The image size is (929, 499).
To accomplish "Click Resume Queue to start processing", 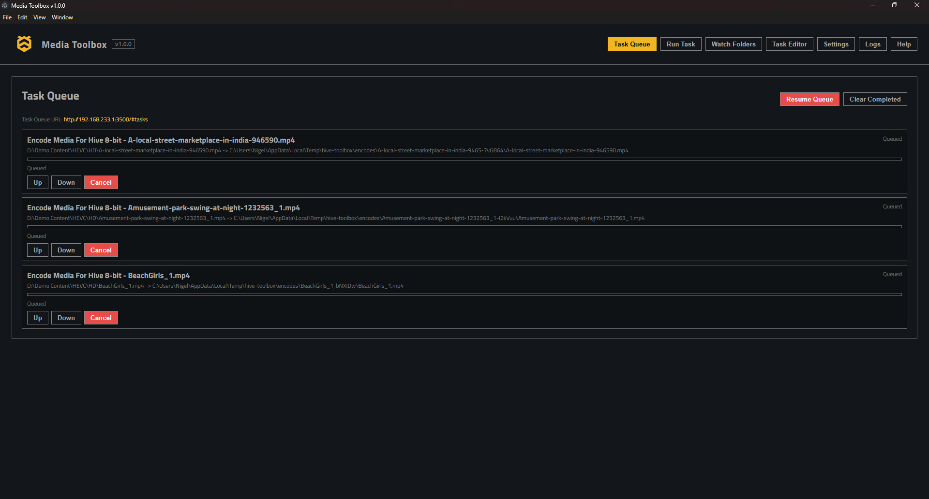I will coord(809,99).
